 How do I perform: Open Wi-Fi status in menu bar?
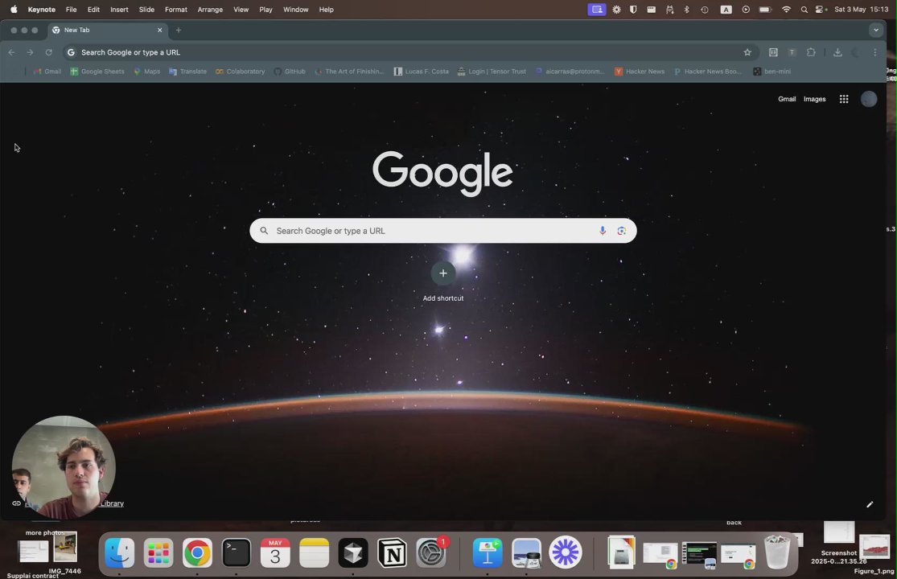pyautogui.click(x=786, y=9)
